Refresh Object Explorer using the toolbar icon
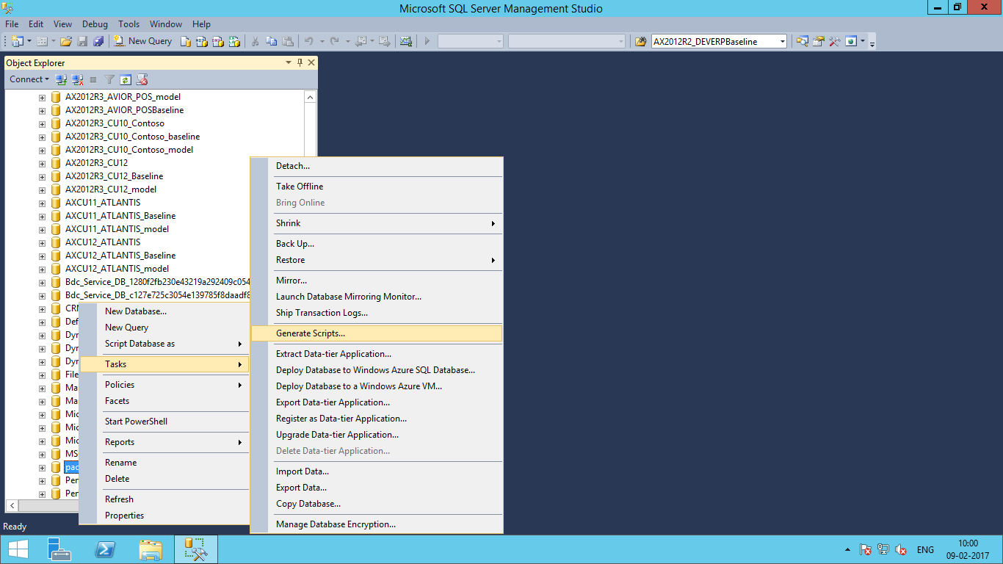 pos(126,79)
